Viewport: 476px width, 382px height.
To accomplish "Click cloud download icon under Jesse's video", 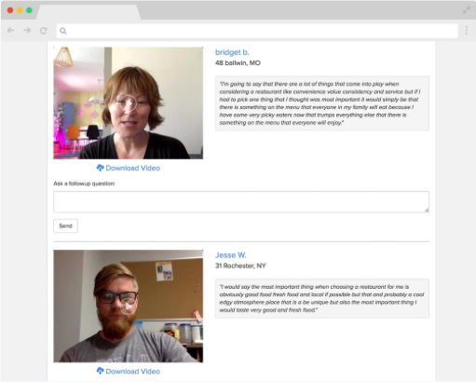I will (100, 371).
